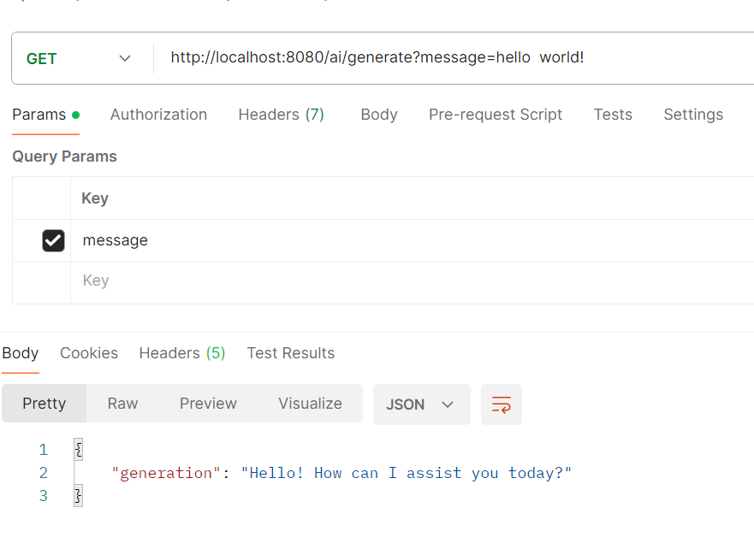Open the Tests tab

coord(613,115)
